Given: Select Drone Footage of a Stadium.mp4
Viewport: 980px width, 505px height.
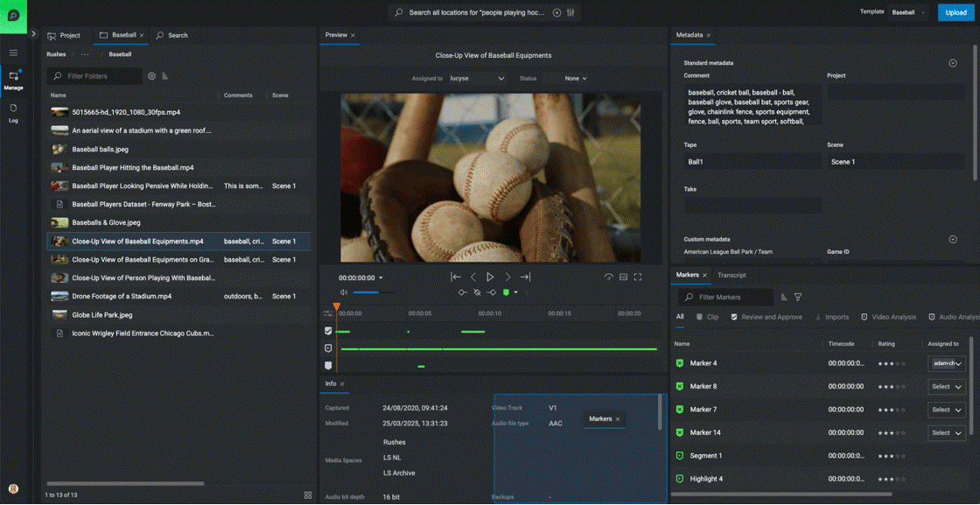Looking at the screenshot, I should [x=122, y=297].
